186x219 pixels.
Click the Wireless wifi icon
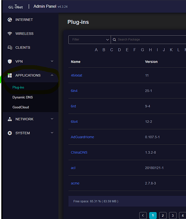10,34
